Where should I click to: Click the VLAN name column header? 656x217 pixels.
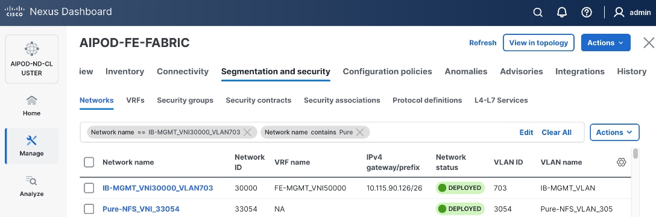pos(561,162)
